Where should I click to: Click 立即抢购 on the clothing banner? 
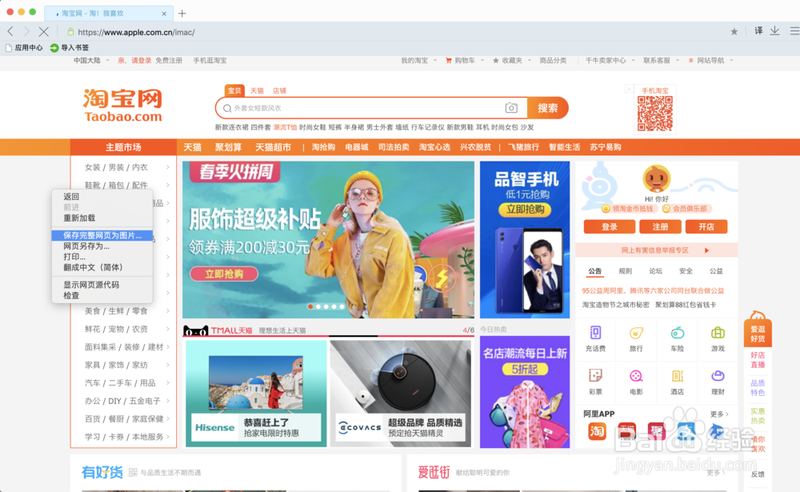pos(223,274)
